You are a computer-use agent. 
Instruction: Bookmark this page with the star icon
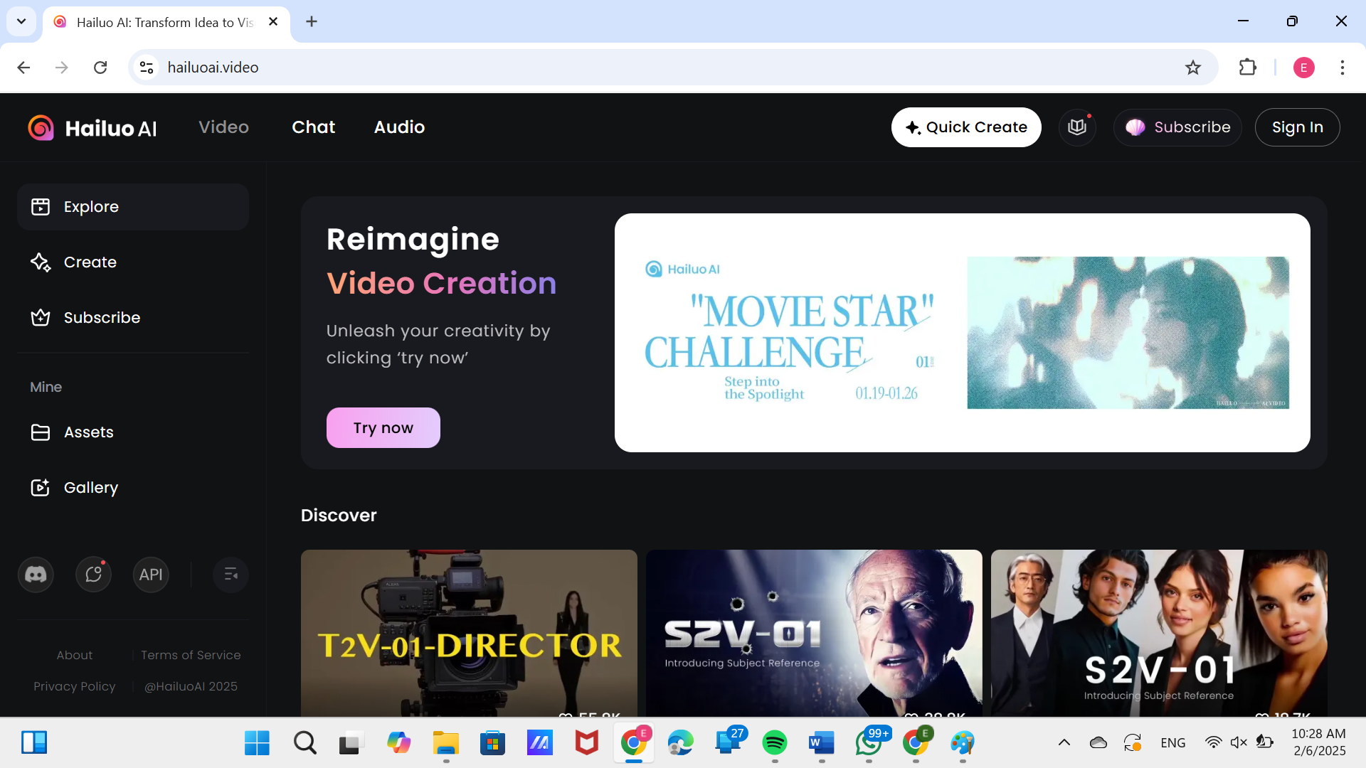click(x=1193, y=68)
